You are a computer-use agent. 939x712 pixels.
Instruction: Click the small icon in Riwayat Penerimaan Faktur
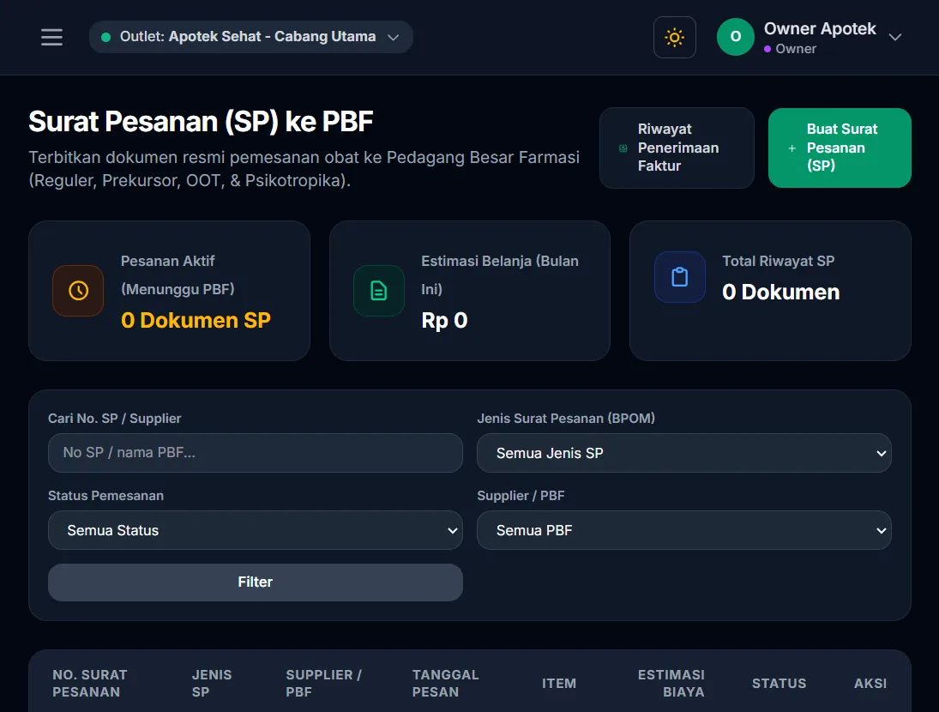623,148
